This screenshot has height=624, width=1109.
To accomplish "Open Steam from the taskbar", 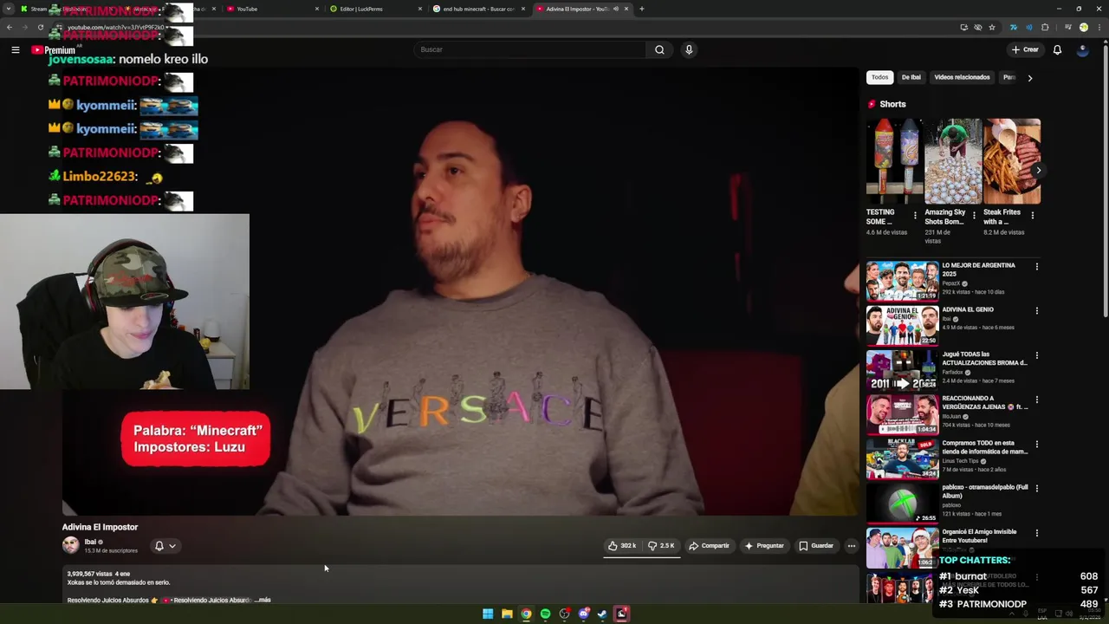I will point(602,614).
